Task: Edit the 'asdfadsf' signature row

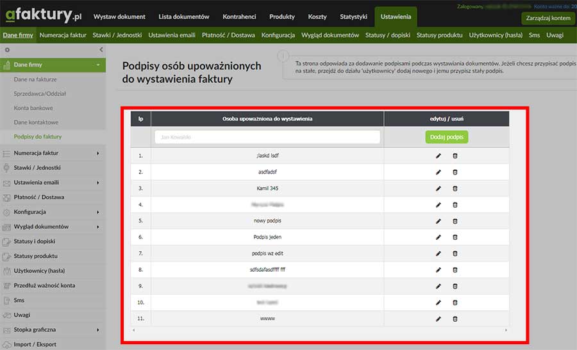Action: tap(439, 172)
